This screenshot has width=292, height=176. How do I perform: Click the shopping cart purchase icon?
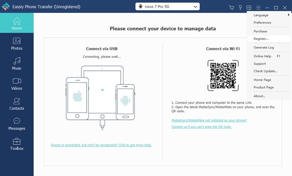[232, 7]
